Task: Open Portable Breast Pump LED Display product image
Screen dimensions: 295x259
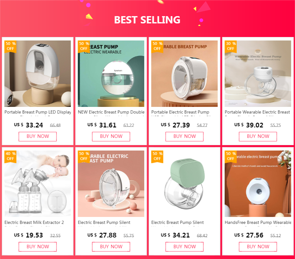Action: pyautogui.click(x=38, y=74)
